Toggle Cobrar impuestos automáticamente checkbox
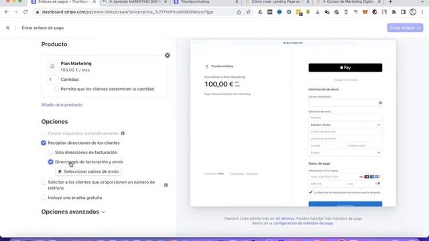Image resolution: width=429 pixels, height=241 pixels. pos(44,133)
